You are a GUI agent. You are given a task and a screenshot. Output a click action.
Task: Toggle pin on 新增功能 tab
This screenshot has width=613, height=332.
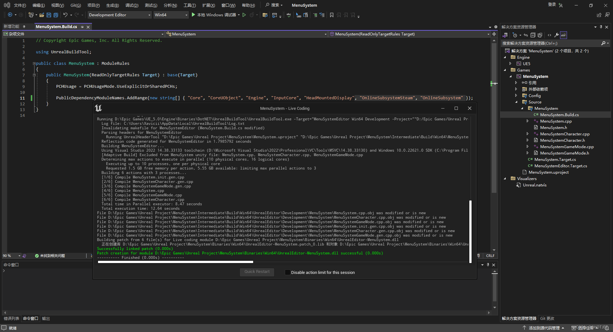(24, 26)
